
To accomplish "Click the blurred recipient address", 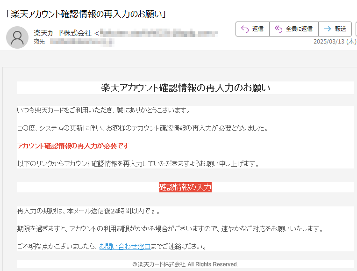I will tap(82, 42).
